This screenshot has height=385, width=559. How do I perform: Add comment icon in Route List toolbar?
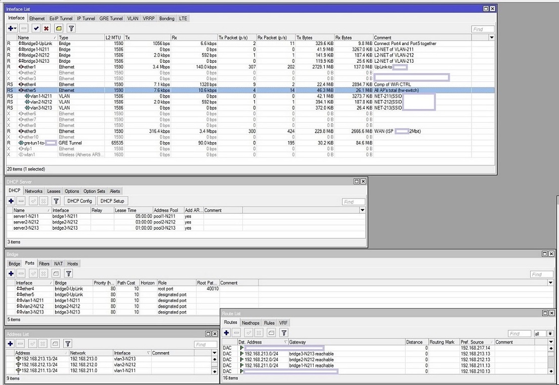point(271,332)
